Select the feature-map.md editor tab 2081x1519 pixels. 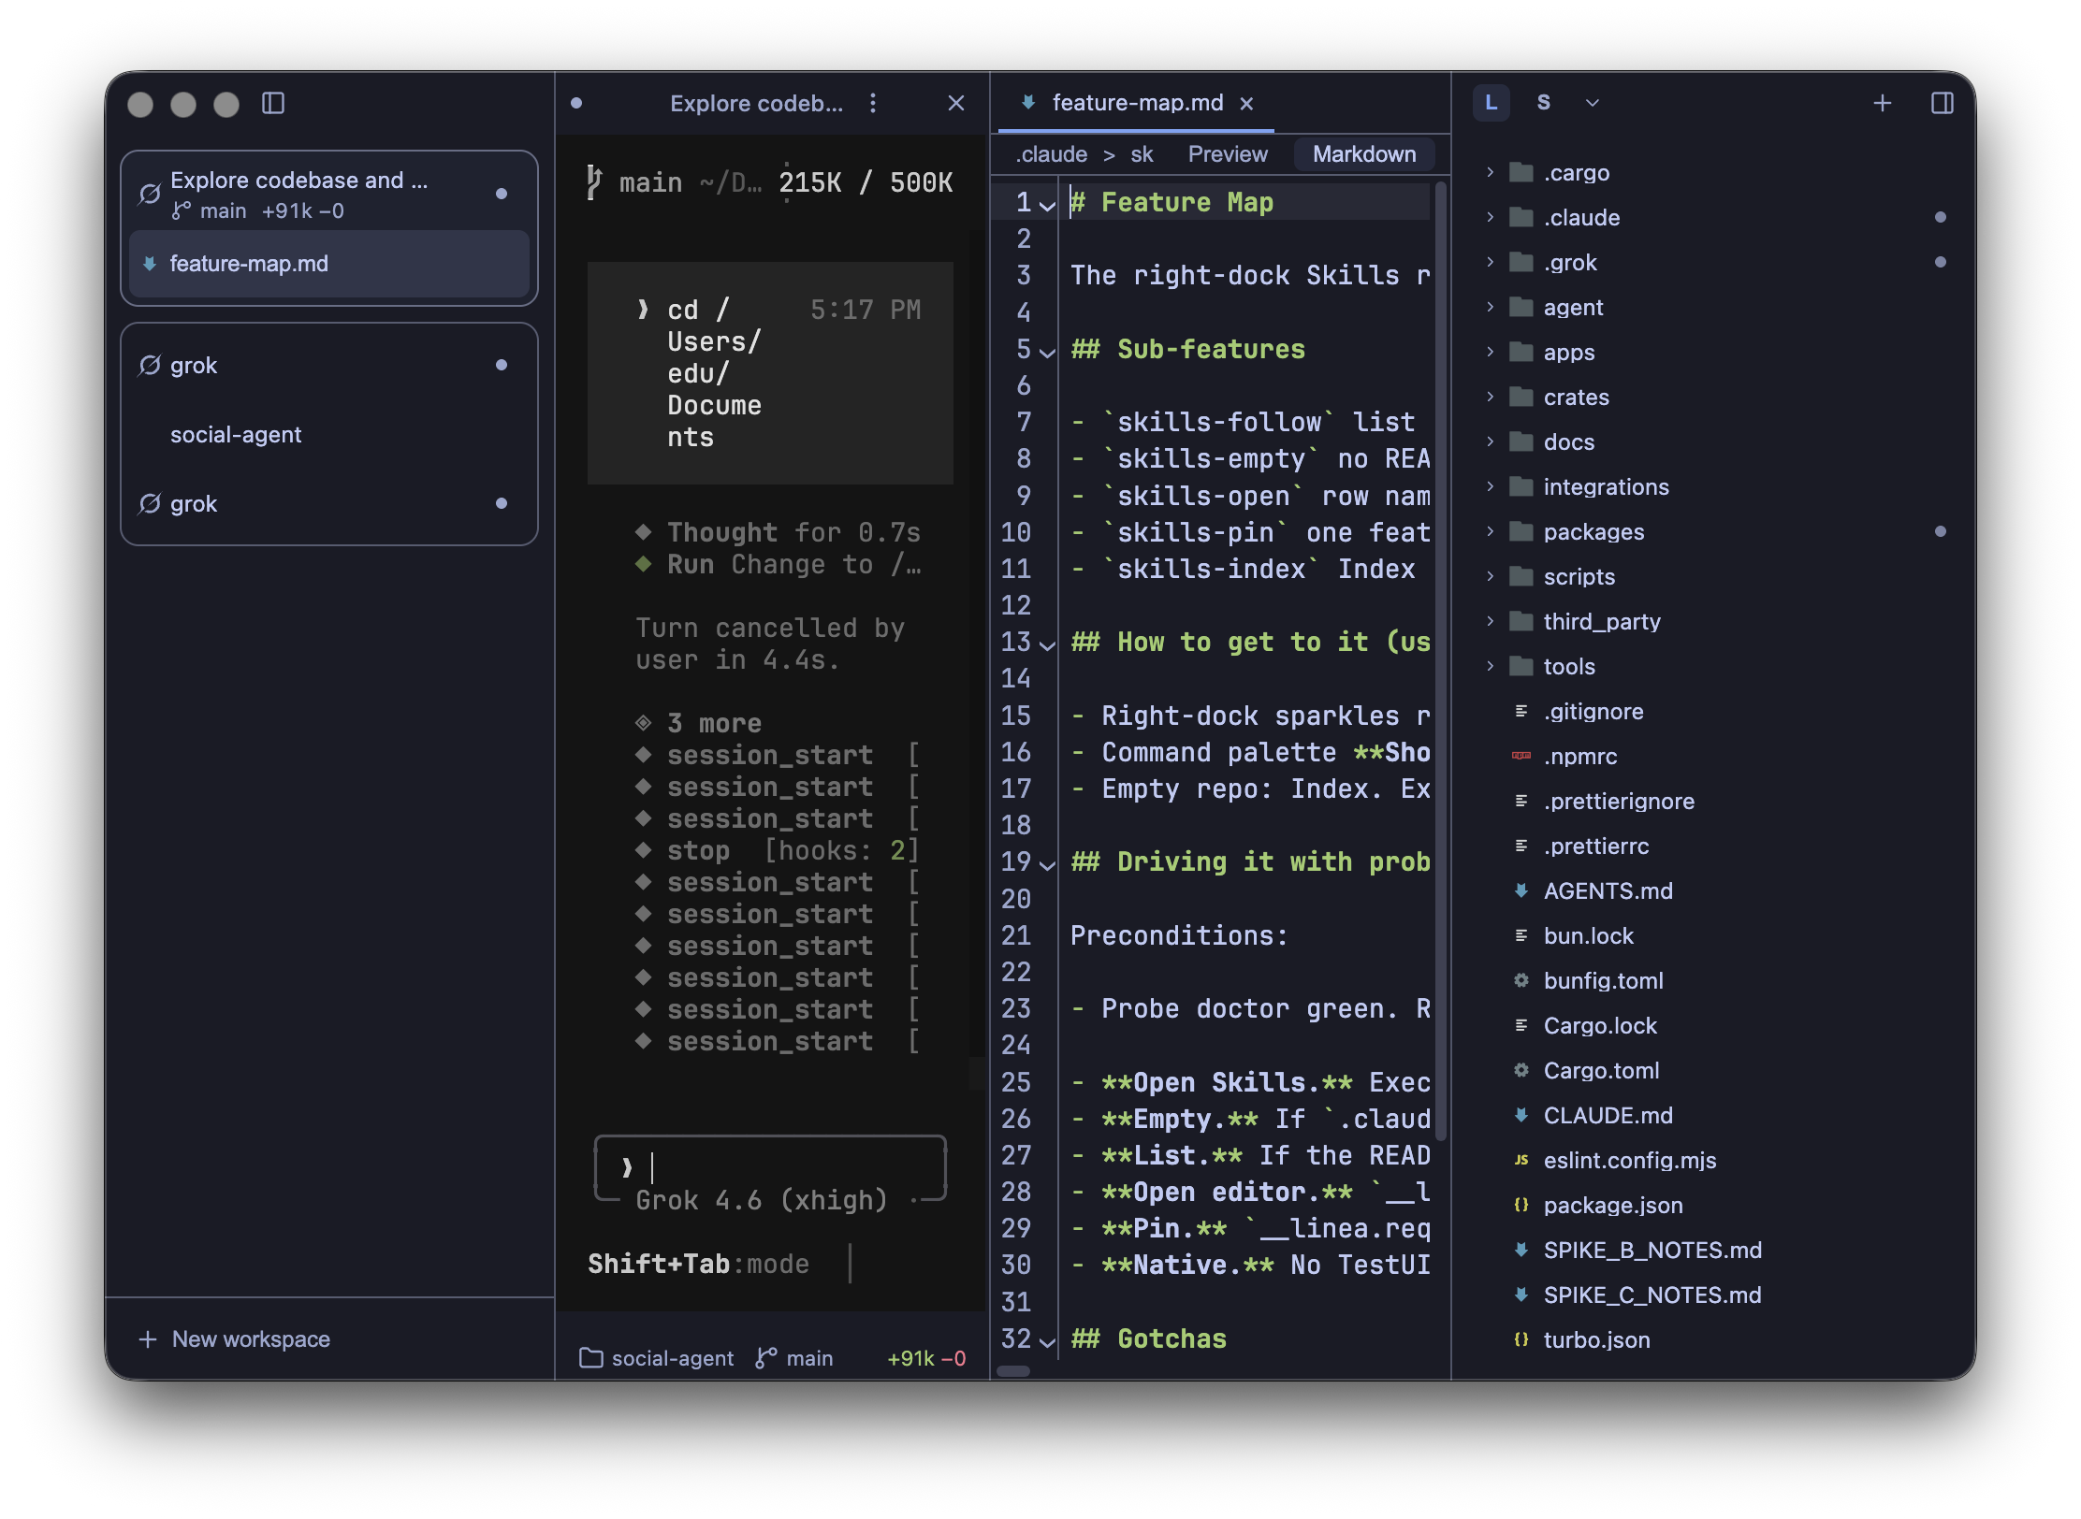tap(1138, 103)
